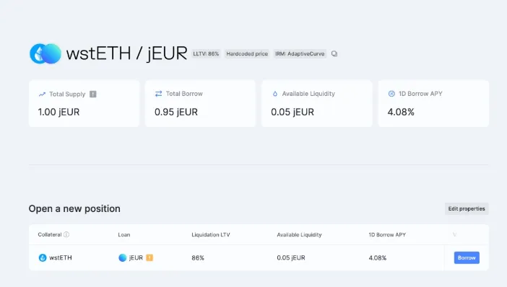The image size is (507, 287).
Task: Click the orange warning badge next to jEUR
Action: click(x=149, y=257)
